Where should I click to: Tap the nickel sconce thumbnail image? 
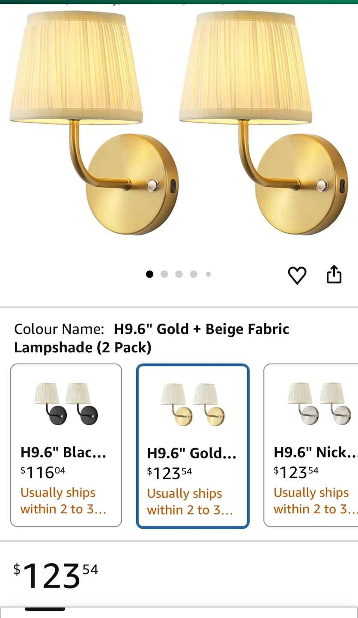pos(319,404)
